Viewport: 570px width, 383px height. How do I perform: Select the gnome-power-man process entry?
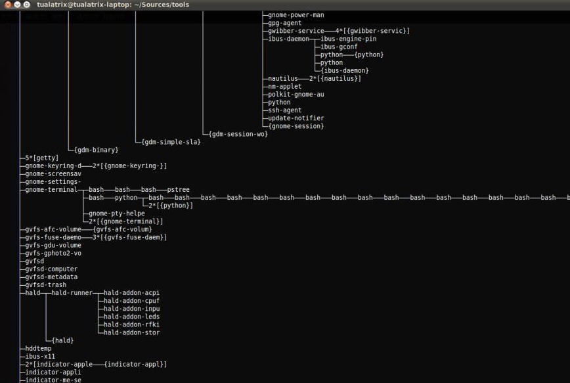[296, 15]
